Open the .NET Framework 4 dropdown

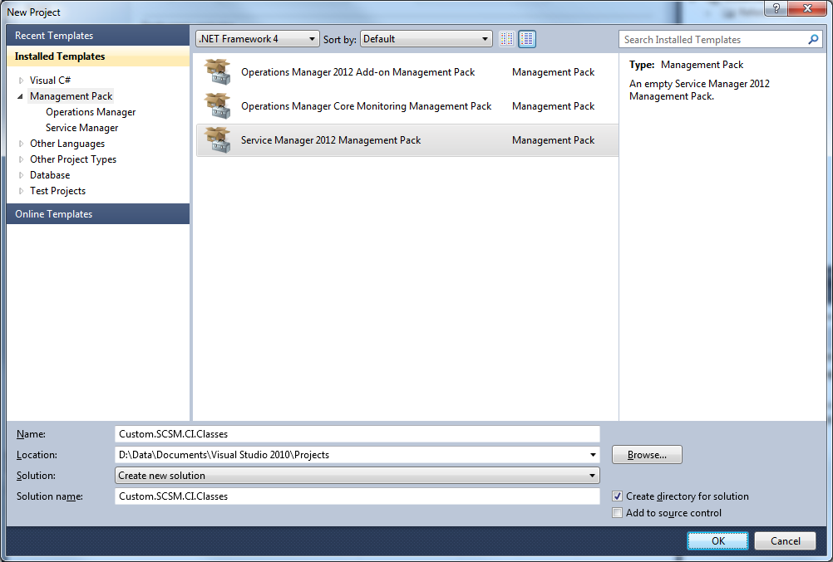point(257,39)
